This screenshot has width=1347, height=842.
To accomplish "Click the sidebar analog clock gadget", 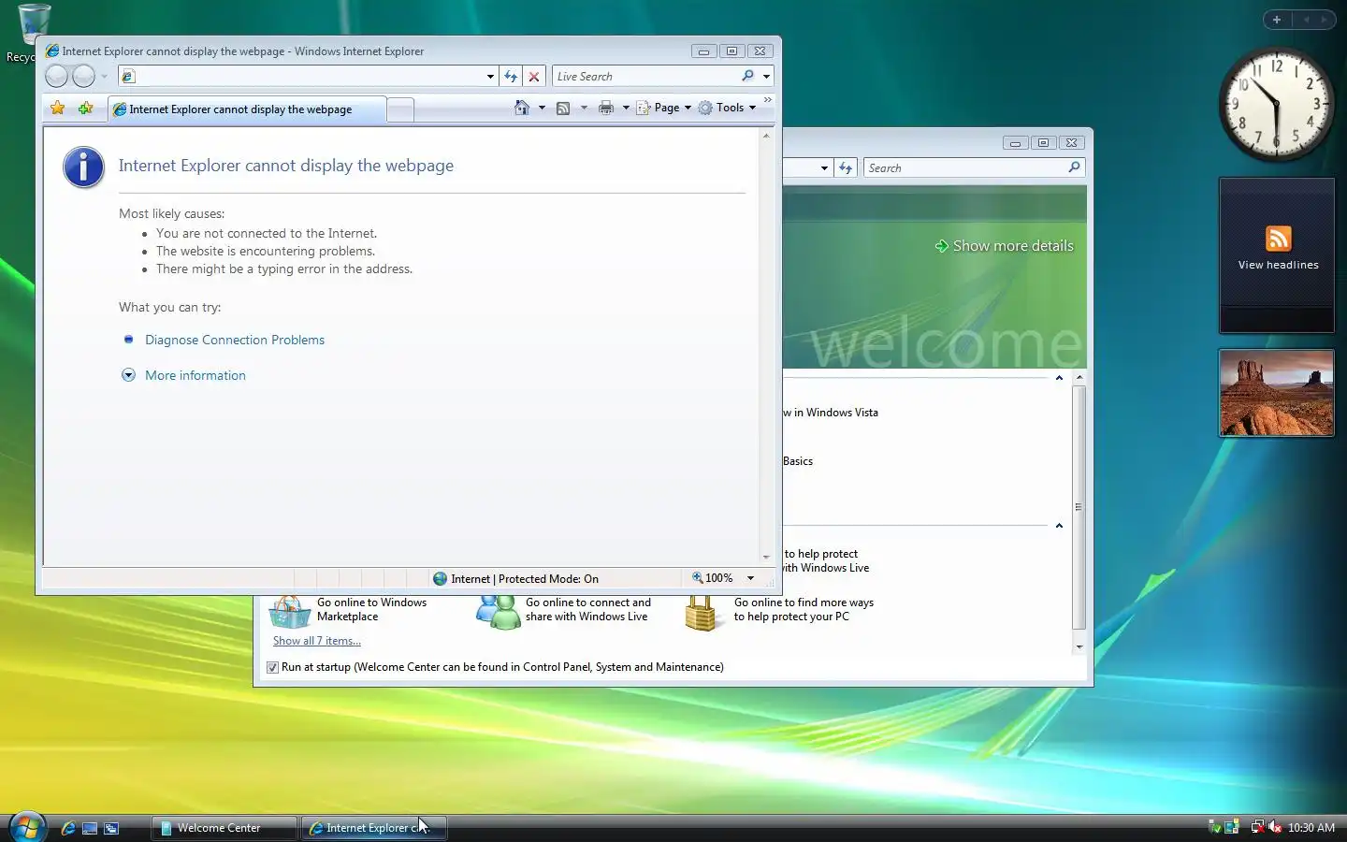I will pyautogui.click(x=1276, y=105).
